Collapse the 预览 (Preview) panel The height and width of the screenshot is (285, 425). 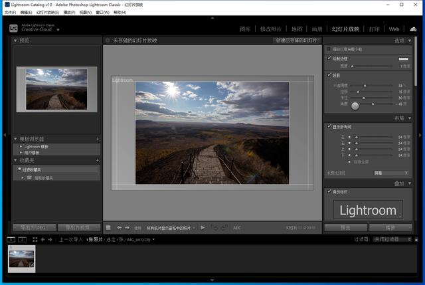click(15, 41)
